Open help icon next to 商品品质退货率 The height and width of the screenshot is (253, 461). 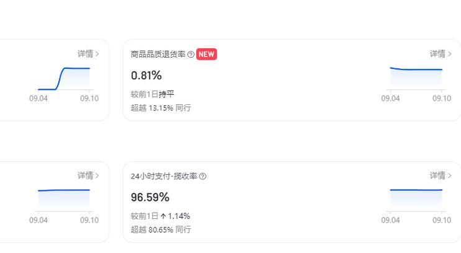pyautogui.click(x=191, y=55)
